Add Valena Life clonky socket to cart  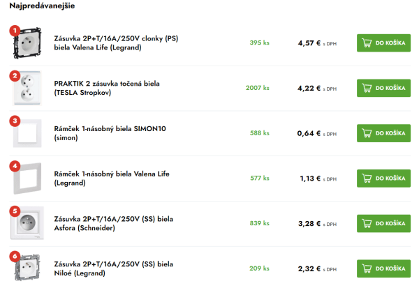tap(383, 43)
